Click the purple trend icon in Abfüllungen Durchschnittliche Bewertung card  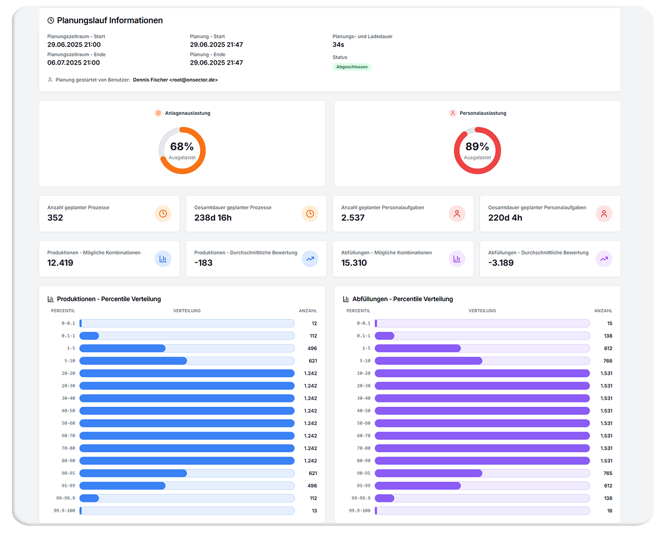604,259
